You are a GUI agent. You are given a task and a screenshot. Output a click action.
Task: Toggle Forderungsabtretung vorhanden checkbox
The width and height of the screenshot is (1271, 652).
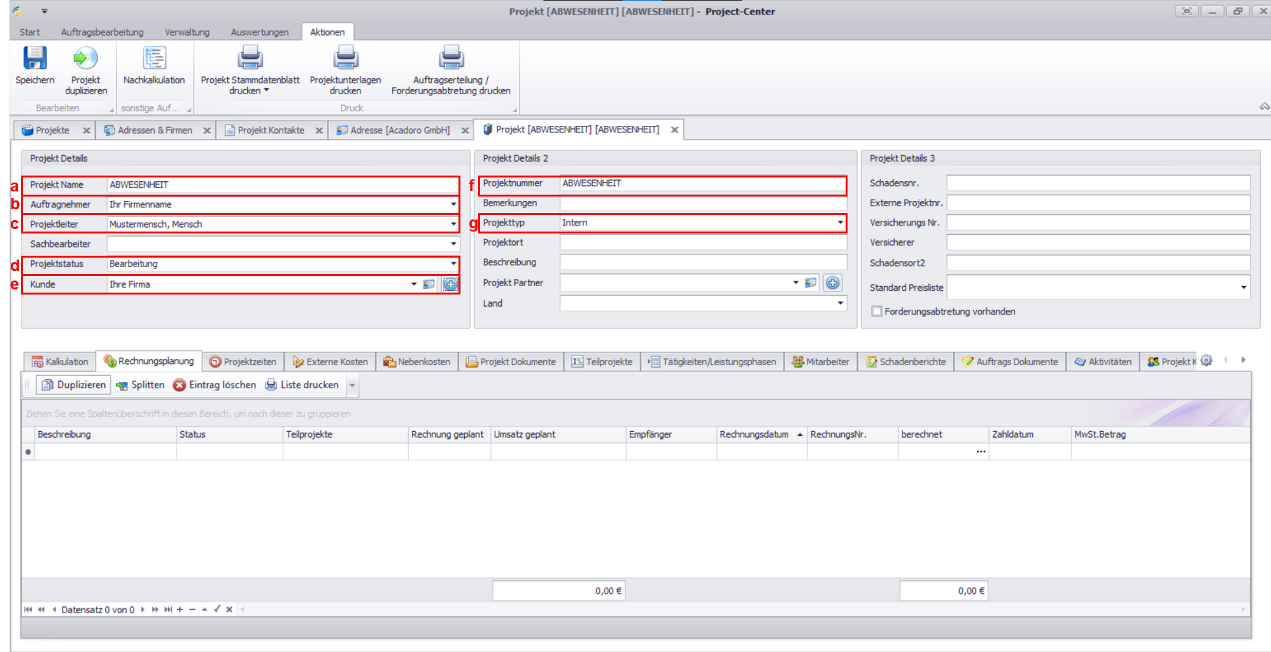coord(877,312)
